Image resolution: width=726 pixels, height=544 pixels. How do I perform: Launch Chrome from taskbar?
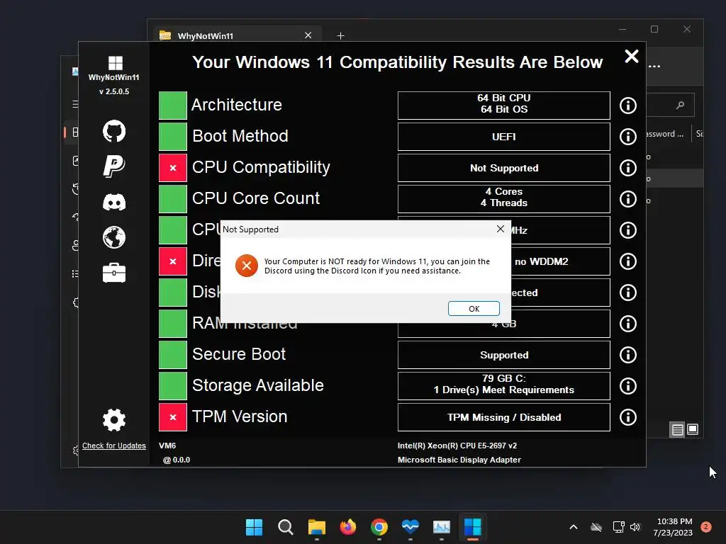point(379,527)
